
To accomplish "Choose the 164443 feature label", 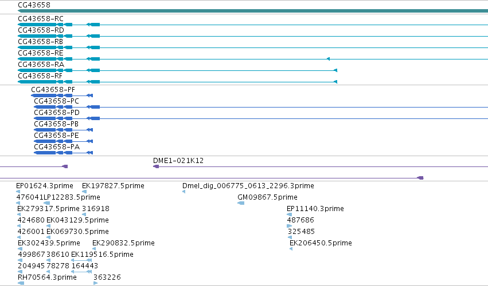I will click(x=85, y=266).
